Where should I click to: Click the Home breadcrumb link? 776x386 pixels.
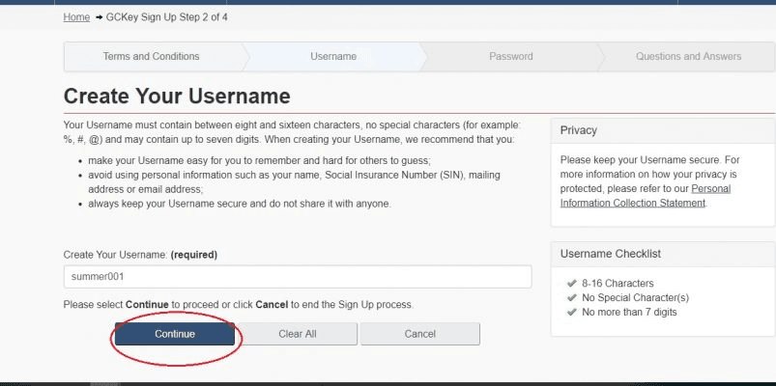coord(76,17)
